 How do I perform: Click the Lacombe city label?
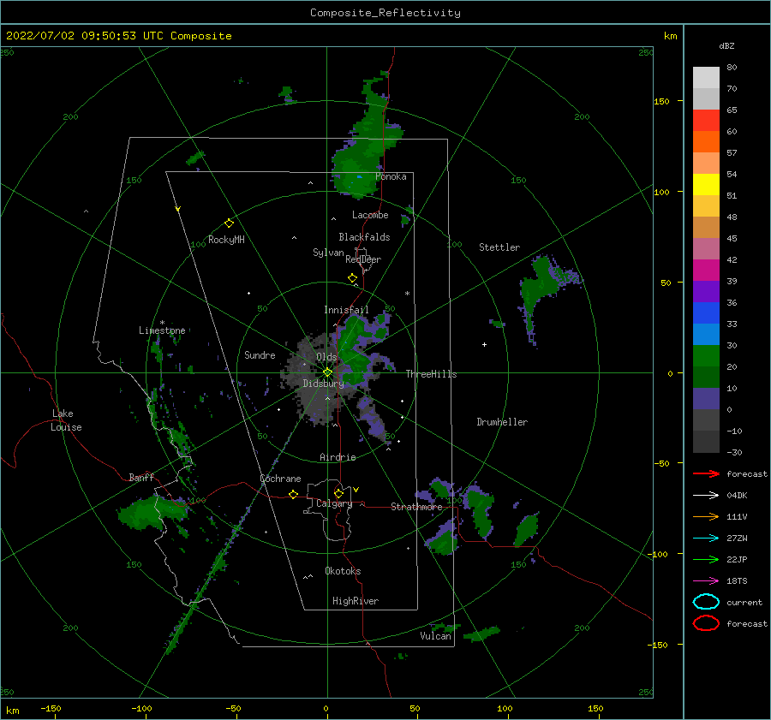[370, 215]
